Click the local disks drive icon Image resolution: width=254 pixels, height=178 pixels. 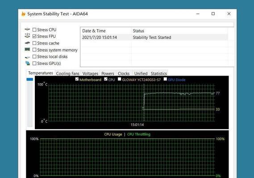tap(27, 57)
